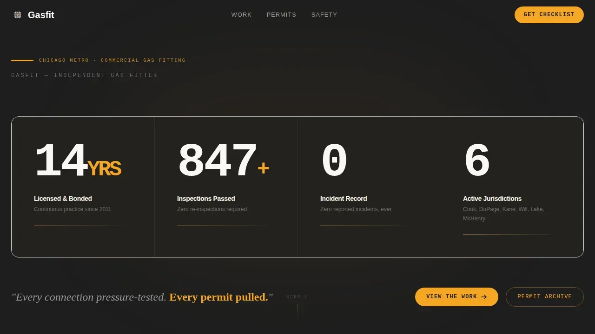
Task: Click the Get Checklist button
Action: pos(549,15)
